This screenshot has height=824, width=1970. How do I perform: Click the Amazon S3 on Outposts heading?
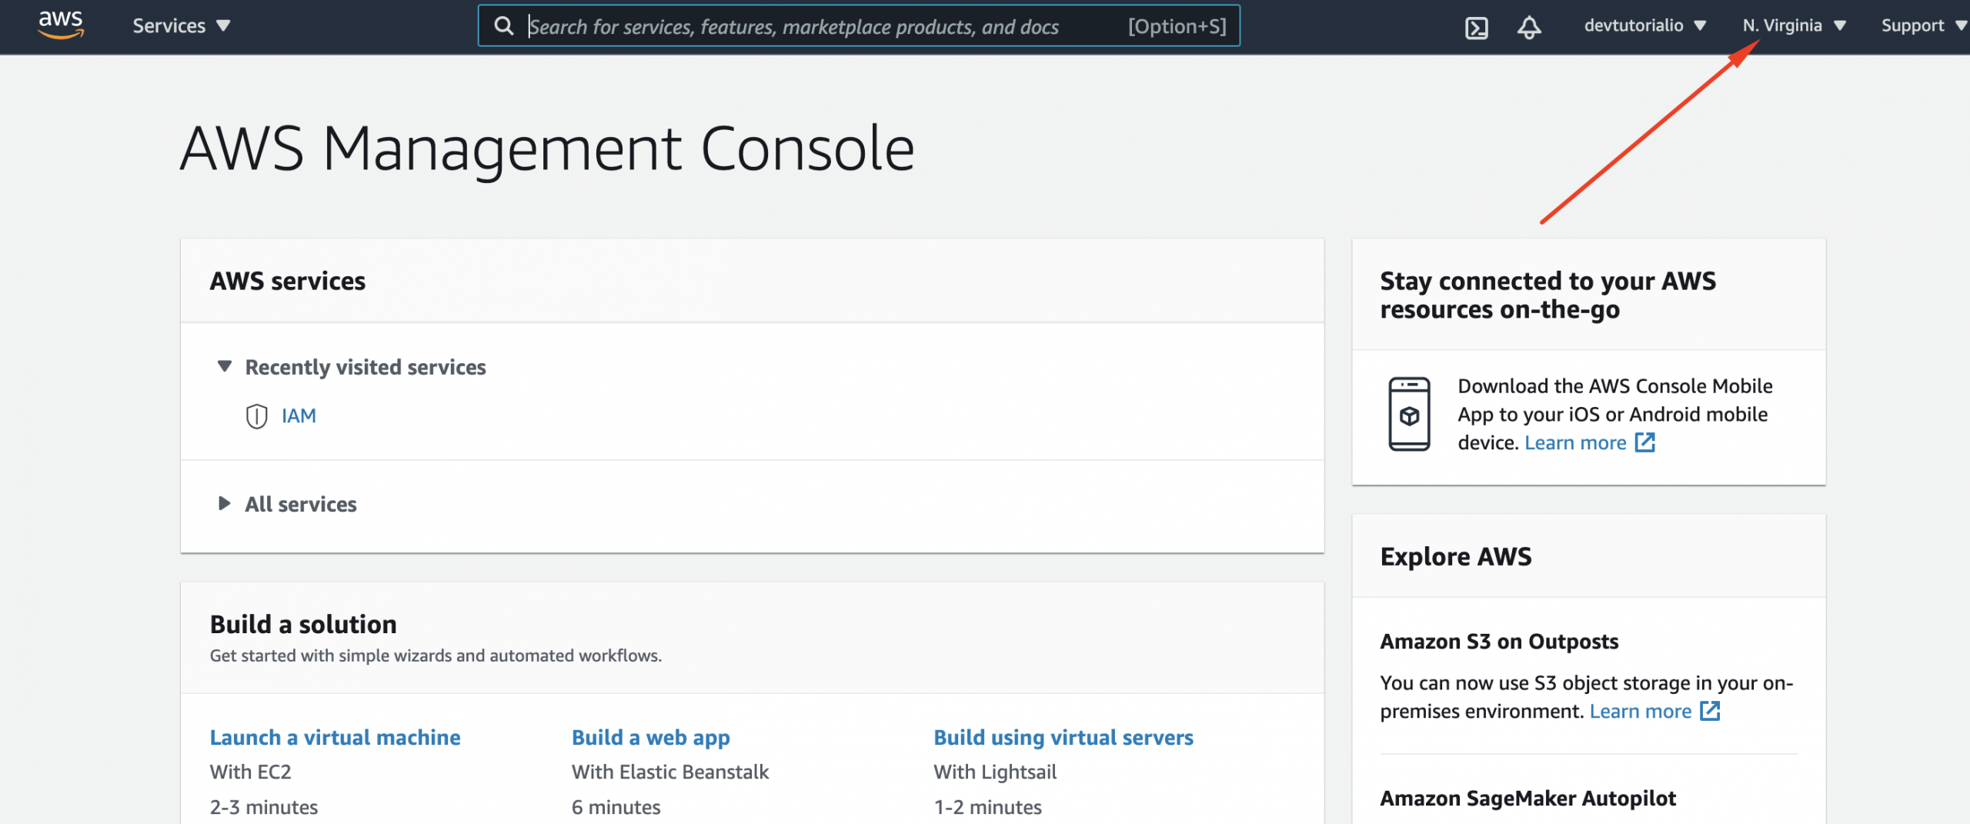pyautogui.click(x=1499, y=641)
